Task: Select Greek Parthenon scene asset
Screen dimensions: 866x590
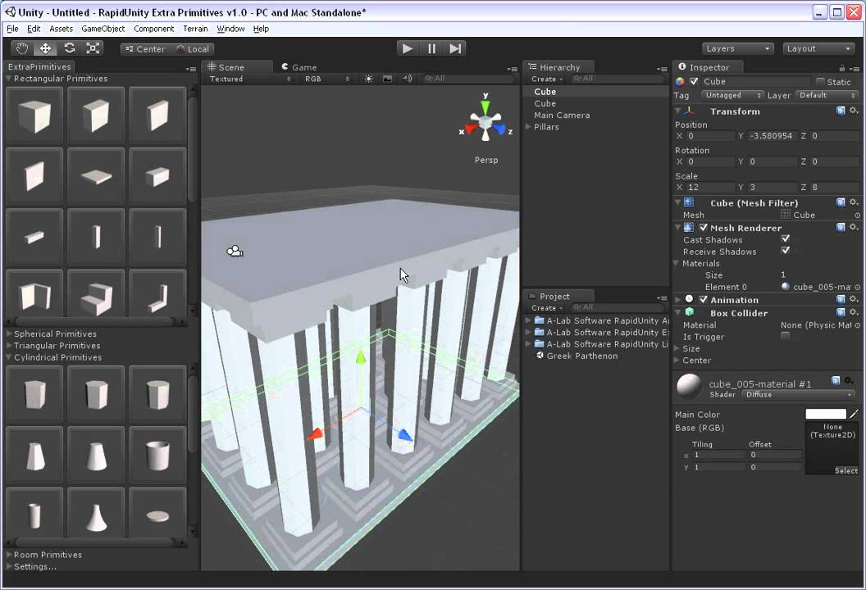Action: click(581, 356)
